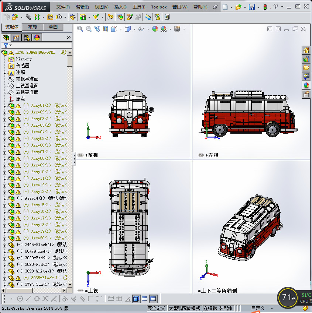Image resolution: width=312 pixels, height=313 pixels.
Task: Open the Appearances task pane color ball icon
Action: pos(306,85)
